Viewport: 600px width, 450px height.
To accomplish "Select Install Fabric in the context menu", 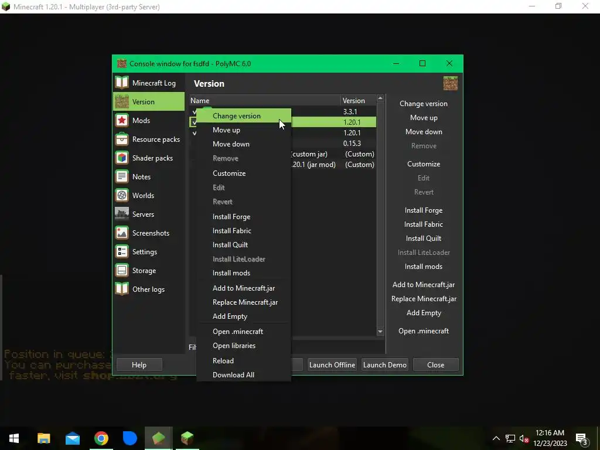I will pyautogui.click(x=244, y=231).
